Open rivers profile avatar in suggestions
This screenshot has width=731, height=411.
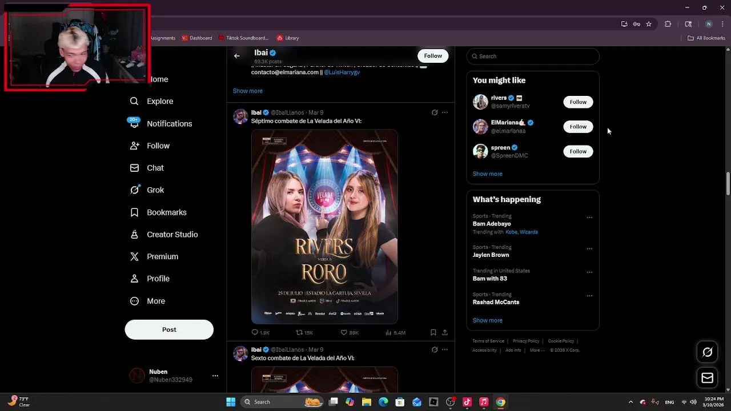(x=480, y=102)
